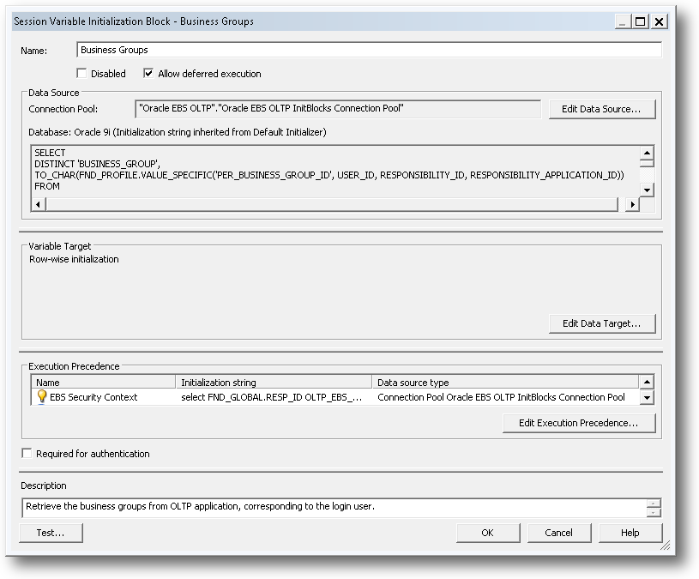Click the Database: Oracle 9i label
699x579 pixels.
[178, 132]
